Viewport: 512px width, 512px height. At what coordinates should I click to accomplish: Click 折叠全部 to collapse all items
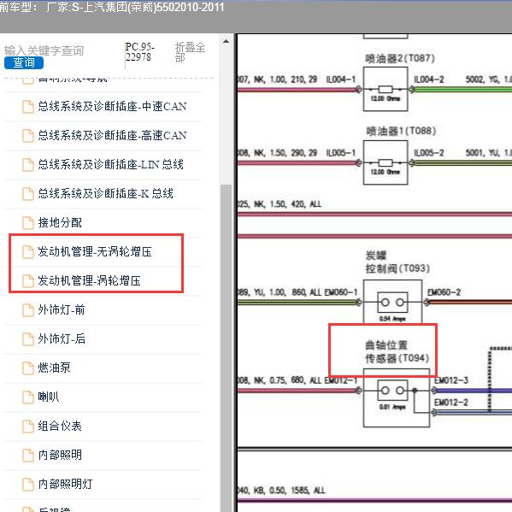click(190, 52)
